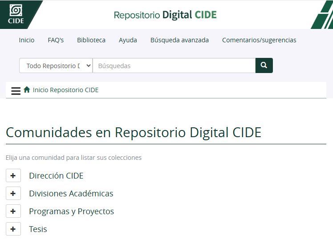Expand the Programas y Proyectos community
Screen dimensions: 333x240
click(13, 211)
